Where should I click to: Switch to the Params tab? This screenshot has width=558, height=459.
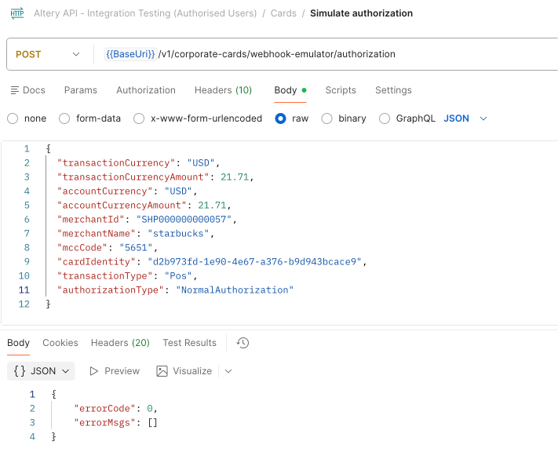click(80, 90)
